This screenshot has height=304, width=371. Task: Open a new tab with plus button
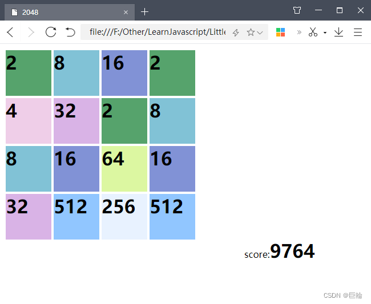(145, 11)
